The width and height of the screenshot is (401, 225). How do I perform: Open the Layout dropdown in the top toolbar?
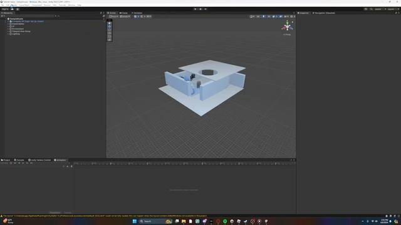(393, 9)
